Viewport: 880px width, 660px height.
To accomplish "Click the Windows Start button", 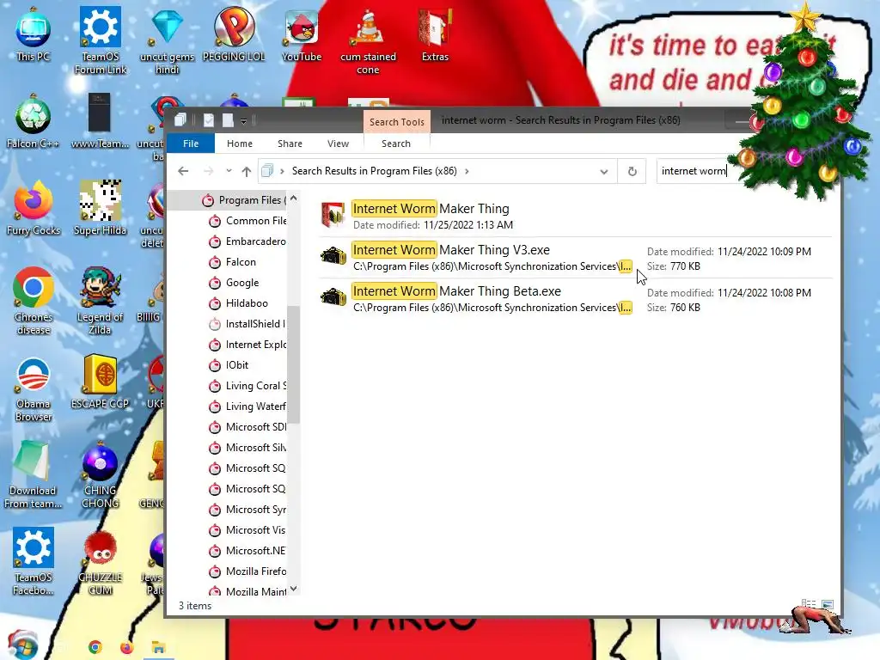I will point(22,645).
